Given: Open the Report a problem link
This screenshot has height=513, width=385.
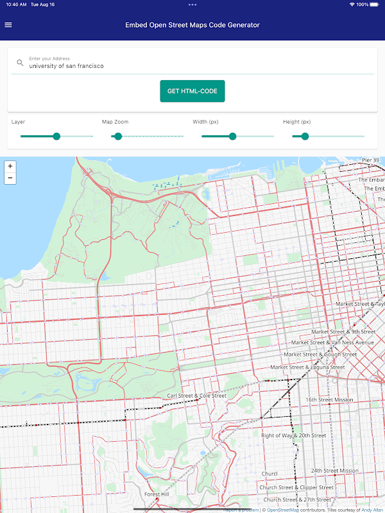Looking at the screenshot, I should pos(241,510).
